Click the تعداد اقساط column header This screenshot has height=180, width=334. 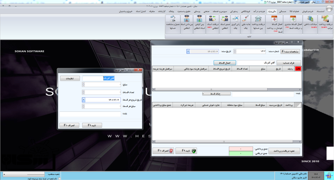coord(240,69)
